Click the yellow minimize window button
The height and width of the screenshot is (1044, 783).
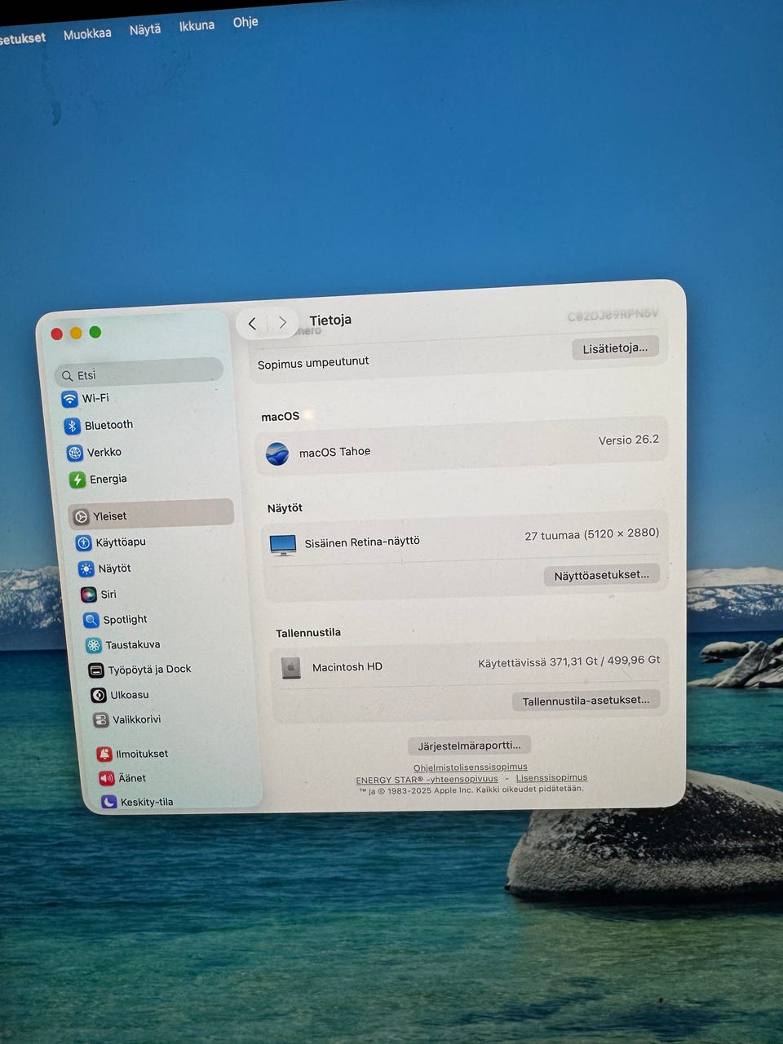tap(76, 333)
